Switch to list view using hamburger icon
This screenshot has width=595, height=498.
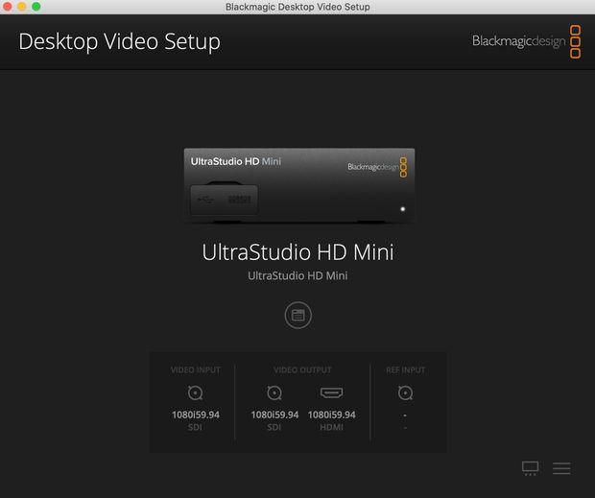(561, 468)
